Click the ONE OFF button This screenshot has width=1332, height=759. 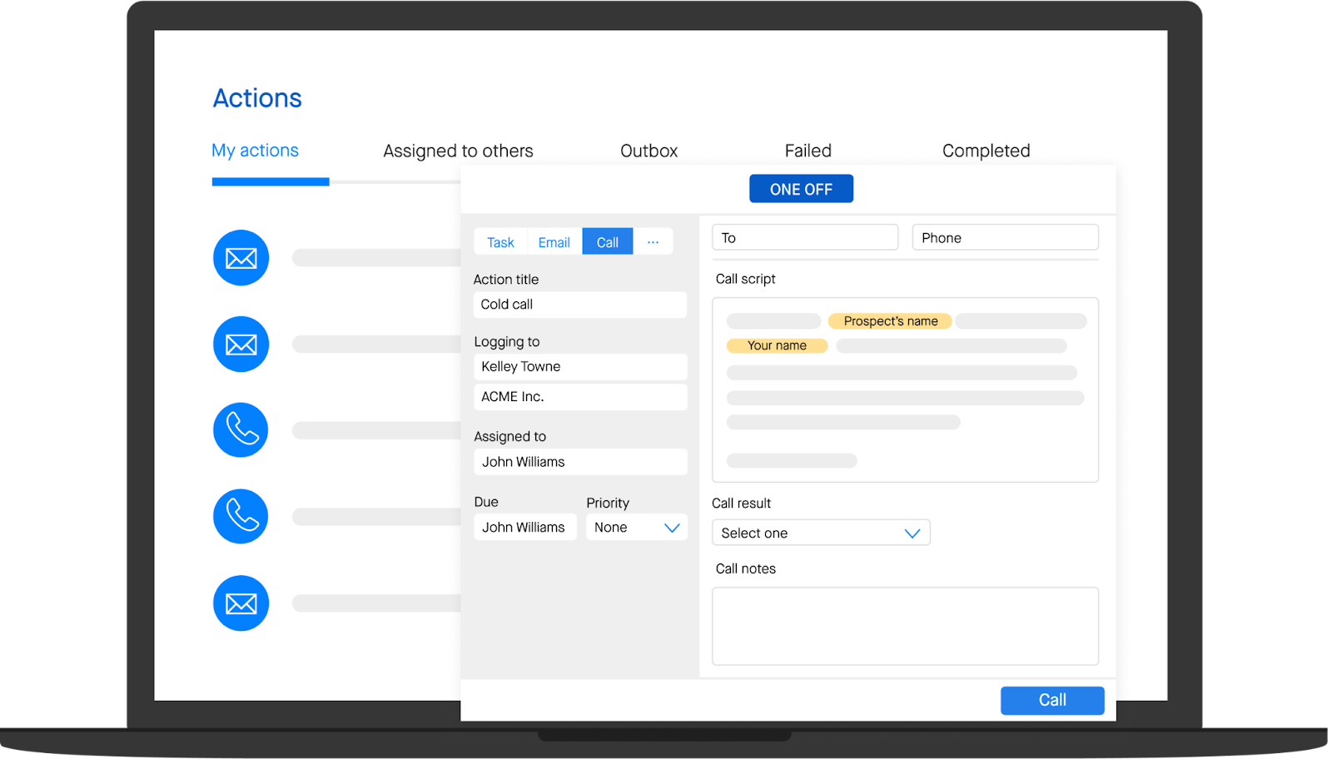coord(801,189)
